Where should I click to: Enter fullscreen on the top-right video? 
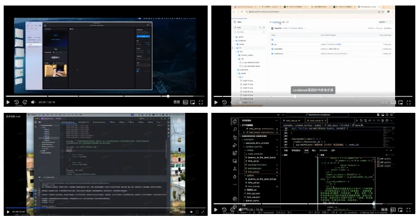point(409,102)
